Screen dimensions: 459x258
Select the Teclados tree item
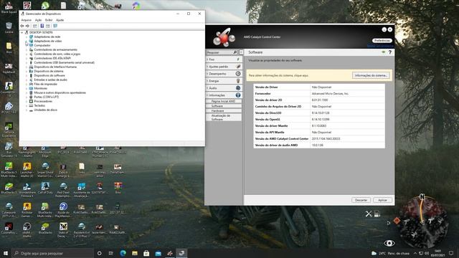[39, 105]
